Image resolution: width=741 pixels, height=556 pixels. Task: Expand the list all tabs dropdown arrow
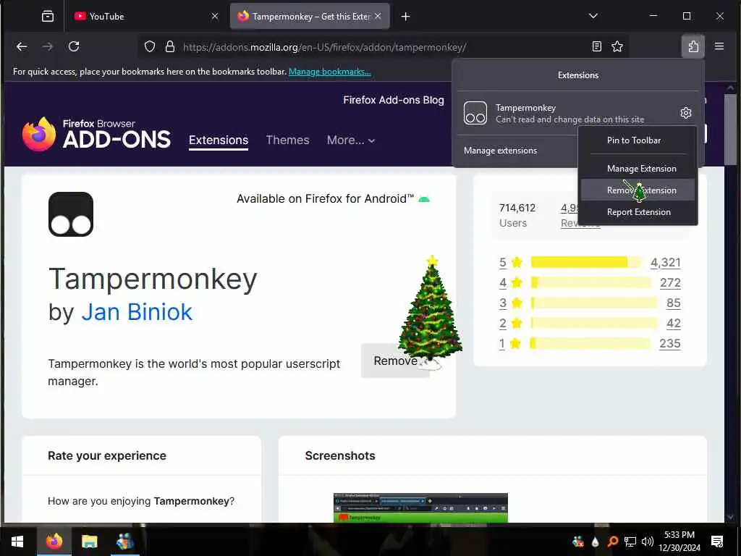tap(593, 16)
